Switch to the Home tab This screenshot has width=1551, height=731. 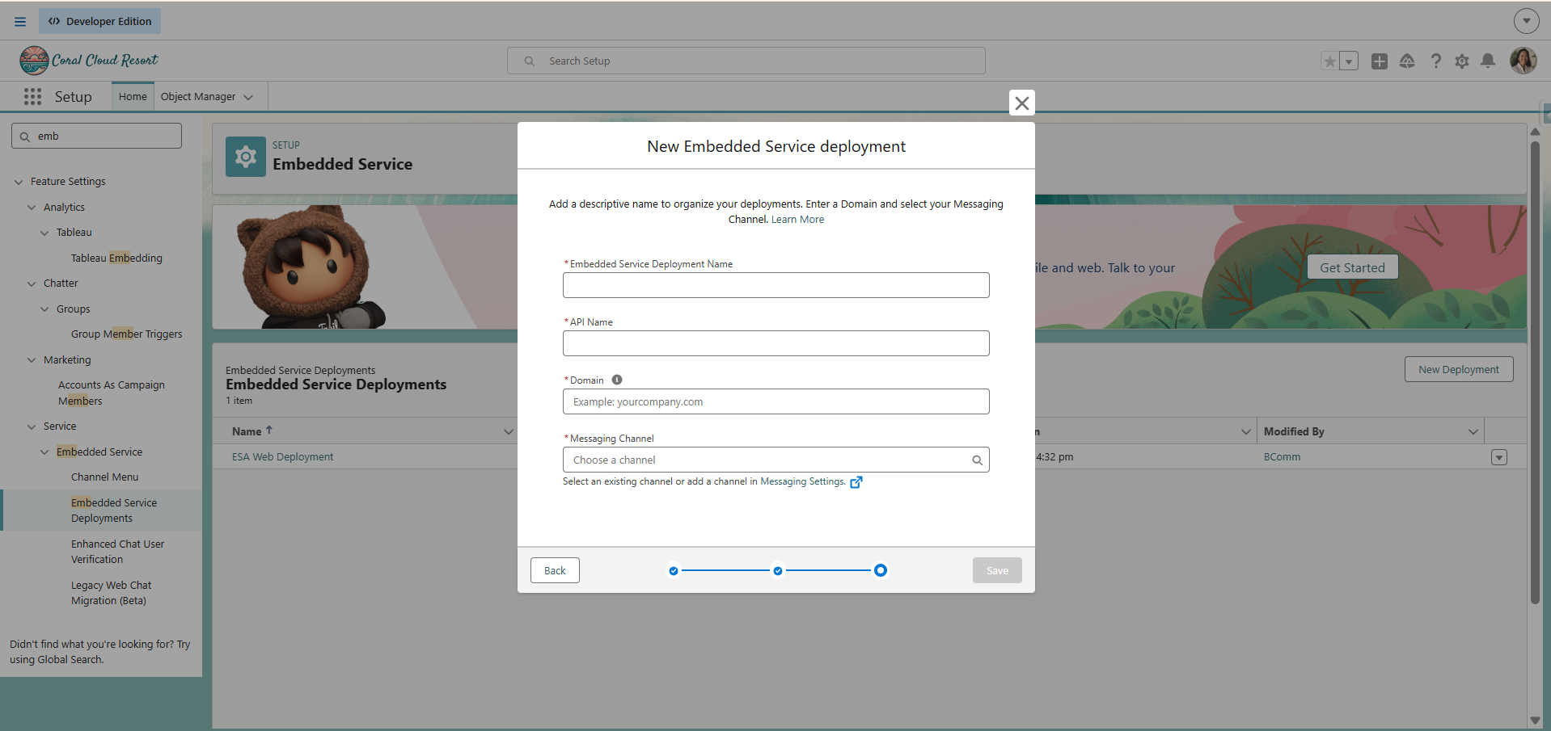[133, 97]
